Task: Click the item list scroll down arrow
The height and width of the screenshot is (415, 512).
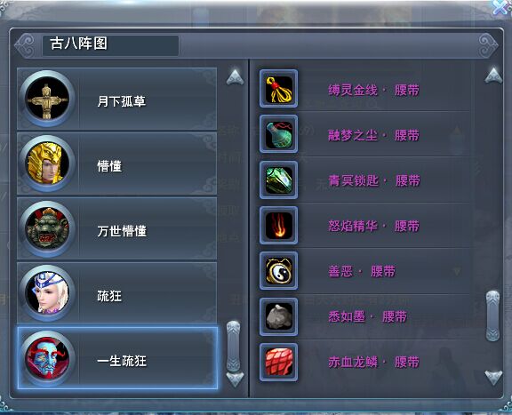Action: [x=493, y=378]
